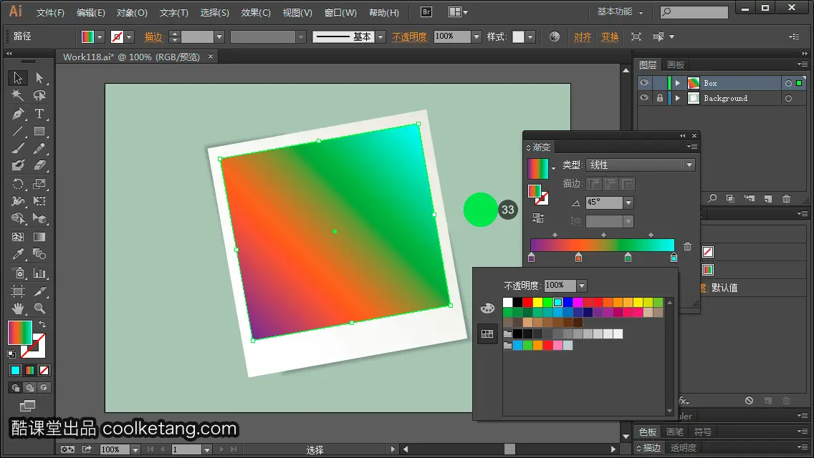Open the gradient type dropdown
Viewport: 814px width, 458px height.
click(x=689, y=165)
